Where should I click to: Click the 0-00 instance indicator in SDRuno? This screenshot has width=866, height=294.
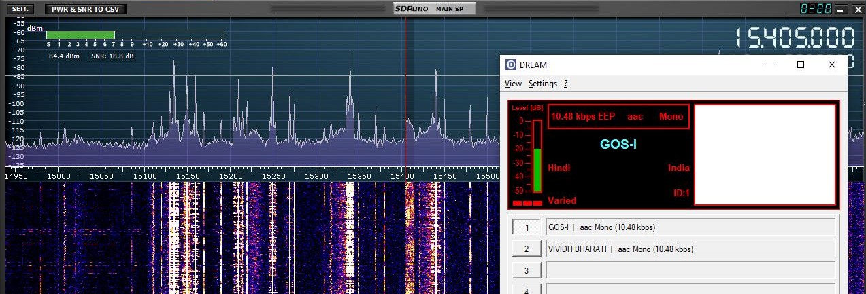tap(816, 9)
